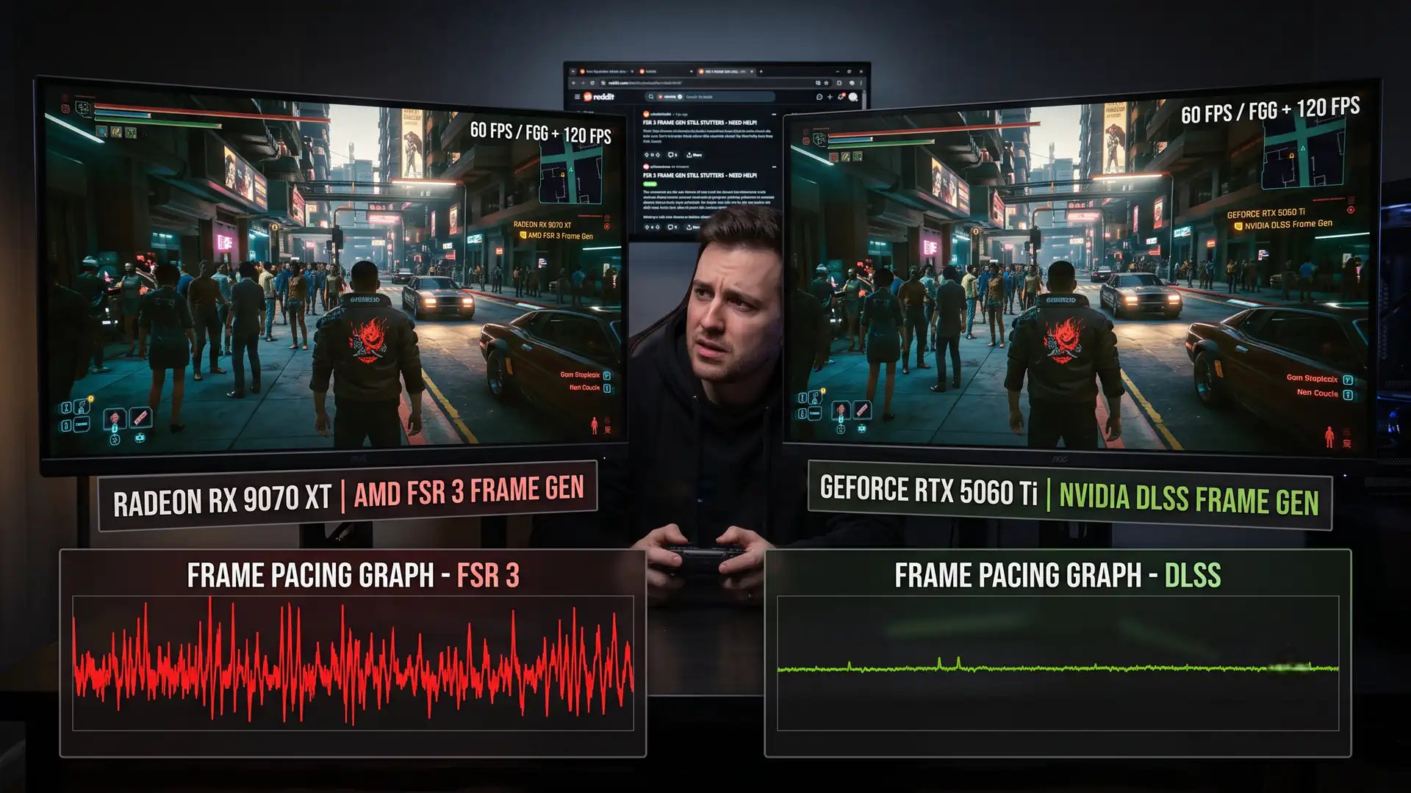Open the Reddit hamburger menu
The image size is (1411, 793).
[577, 97]
